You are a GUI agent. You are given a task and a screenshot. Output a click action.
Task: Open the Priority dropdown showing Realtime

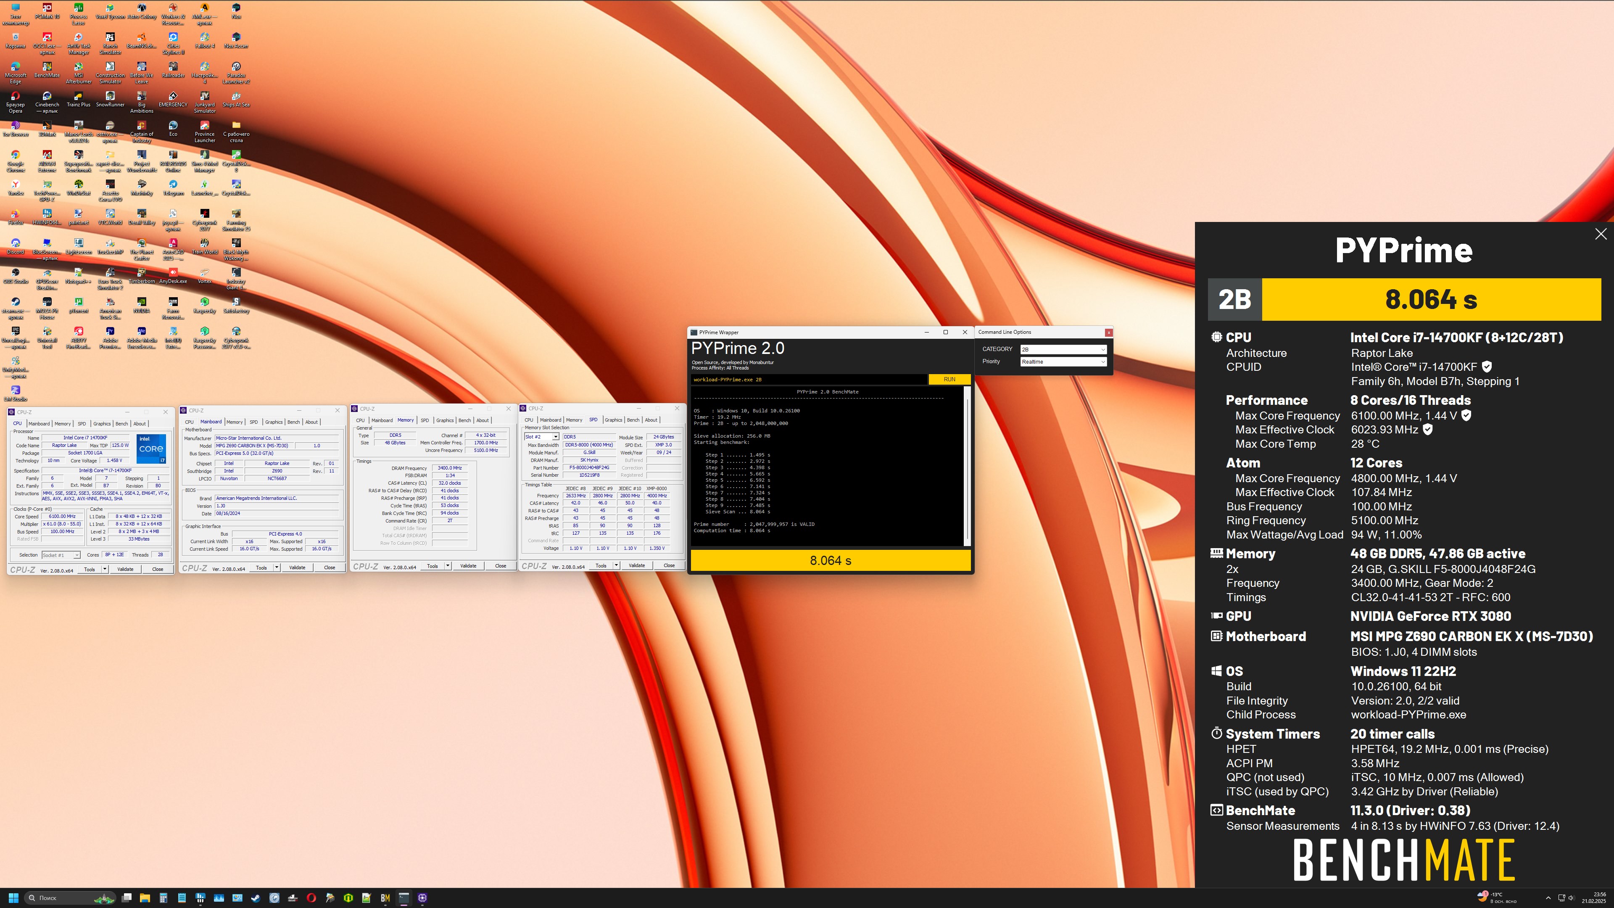point(1063,362)
